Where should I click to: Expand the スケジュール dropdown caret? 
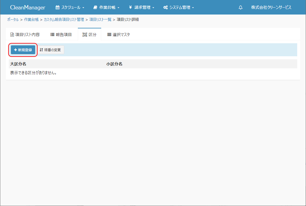coord(83,8)
